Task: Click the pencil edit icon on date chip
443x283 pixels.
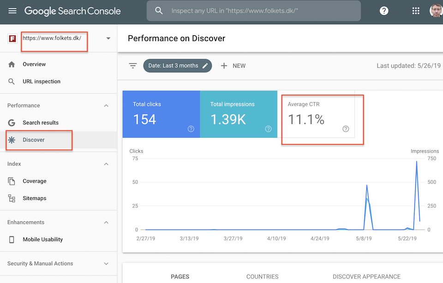Action: pos(205,66)
